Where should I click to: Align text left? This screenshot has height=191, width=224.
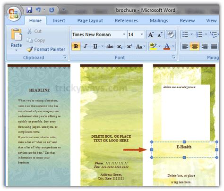coord(185,46)
